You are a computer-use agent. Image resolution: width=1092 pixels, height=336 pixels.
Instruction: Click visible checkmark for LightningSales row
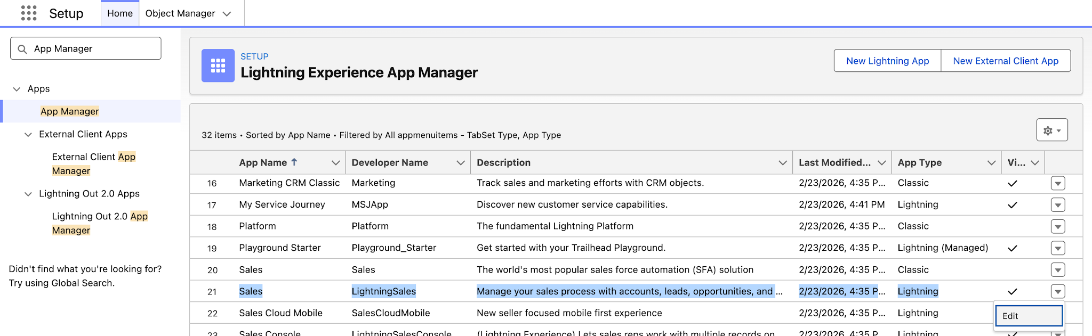(x=1012, y=291)
